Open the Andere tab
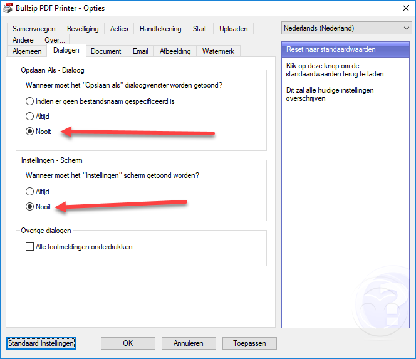This screenshot has width=416, height=359. click(x=23, y=40)
